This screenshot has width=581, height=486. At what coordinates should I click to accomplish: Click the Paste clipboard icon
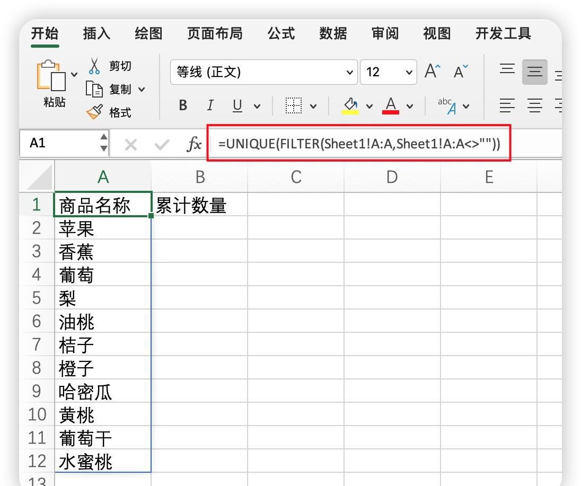(x=51, y=75)
